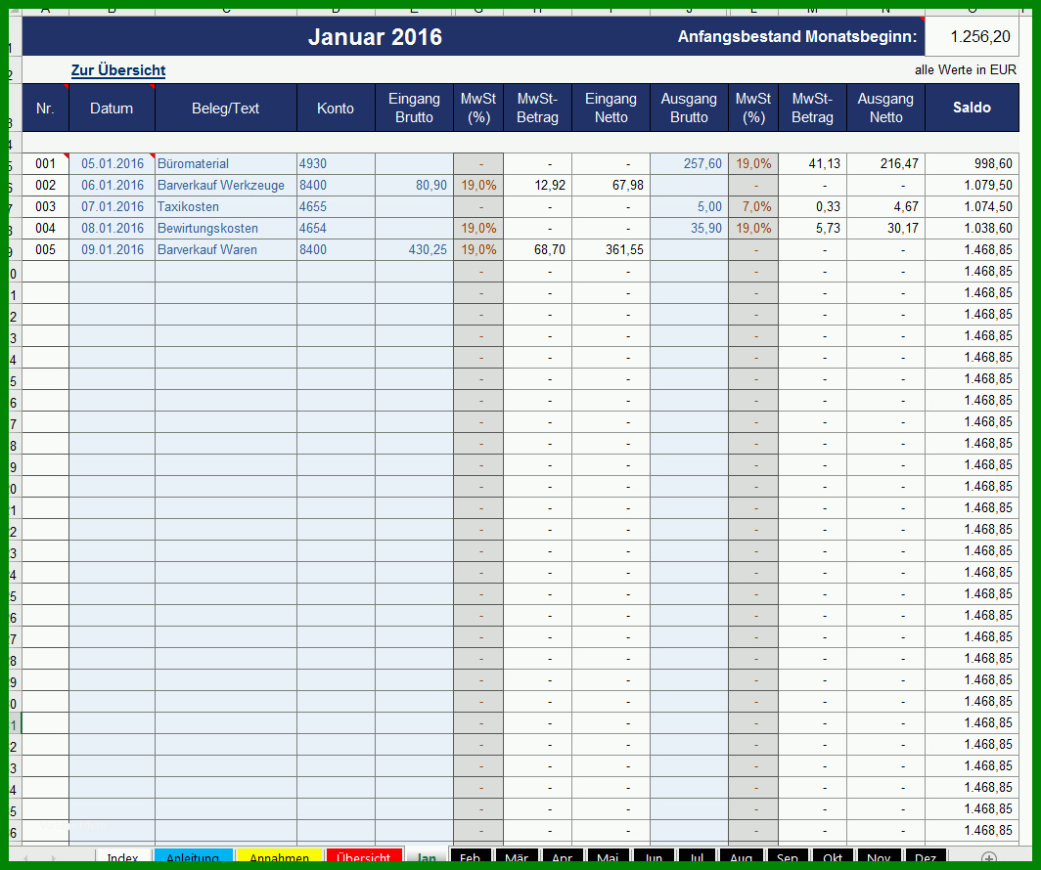
Task: Select the 'Taxikosten' cell
Action: 226,207
